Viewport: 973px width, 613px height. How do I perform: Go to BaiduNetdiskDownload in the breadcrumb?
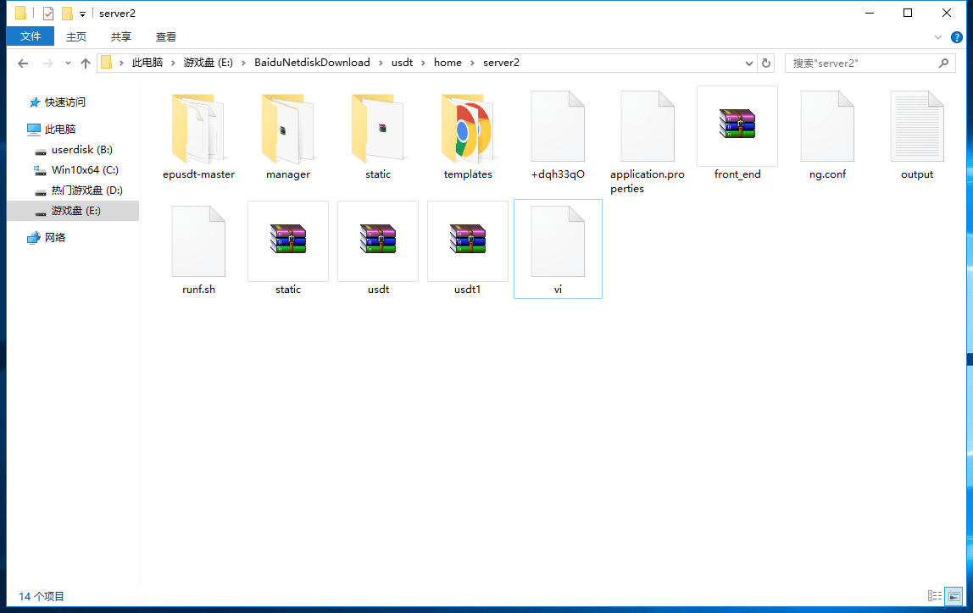tap(312, 63)
